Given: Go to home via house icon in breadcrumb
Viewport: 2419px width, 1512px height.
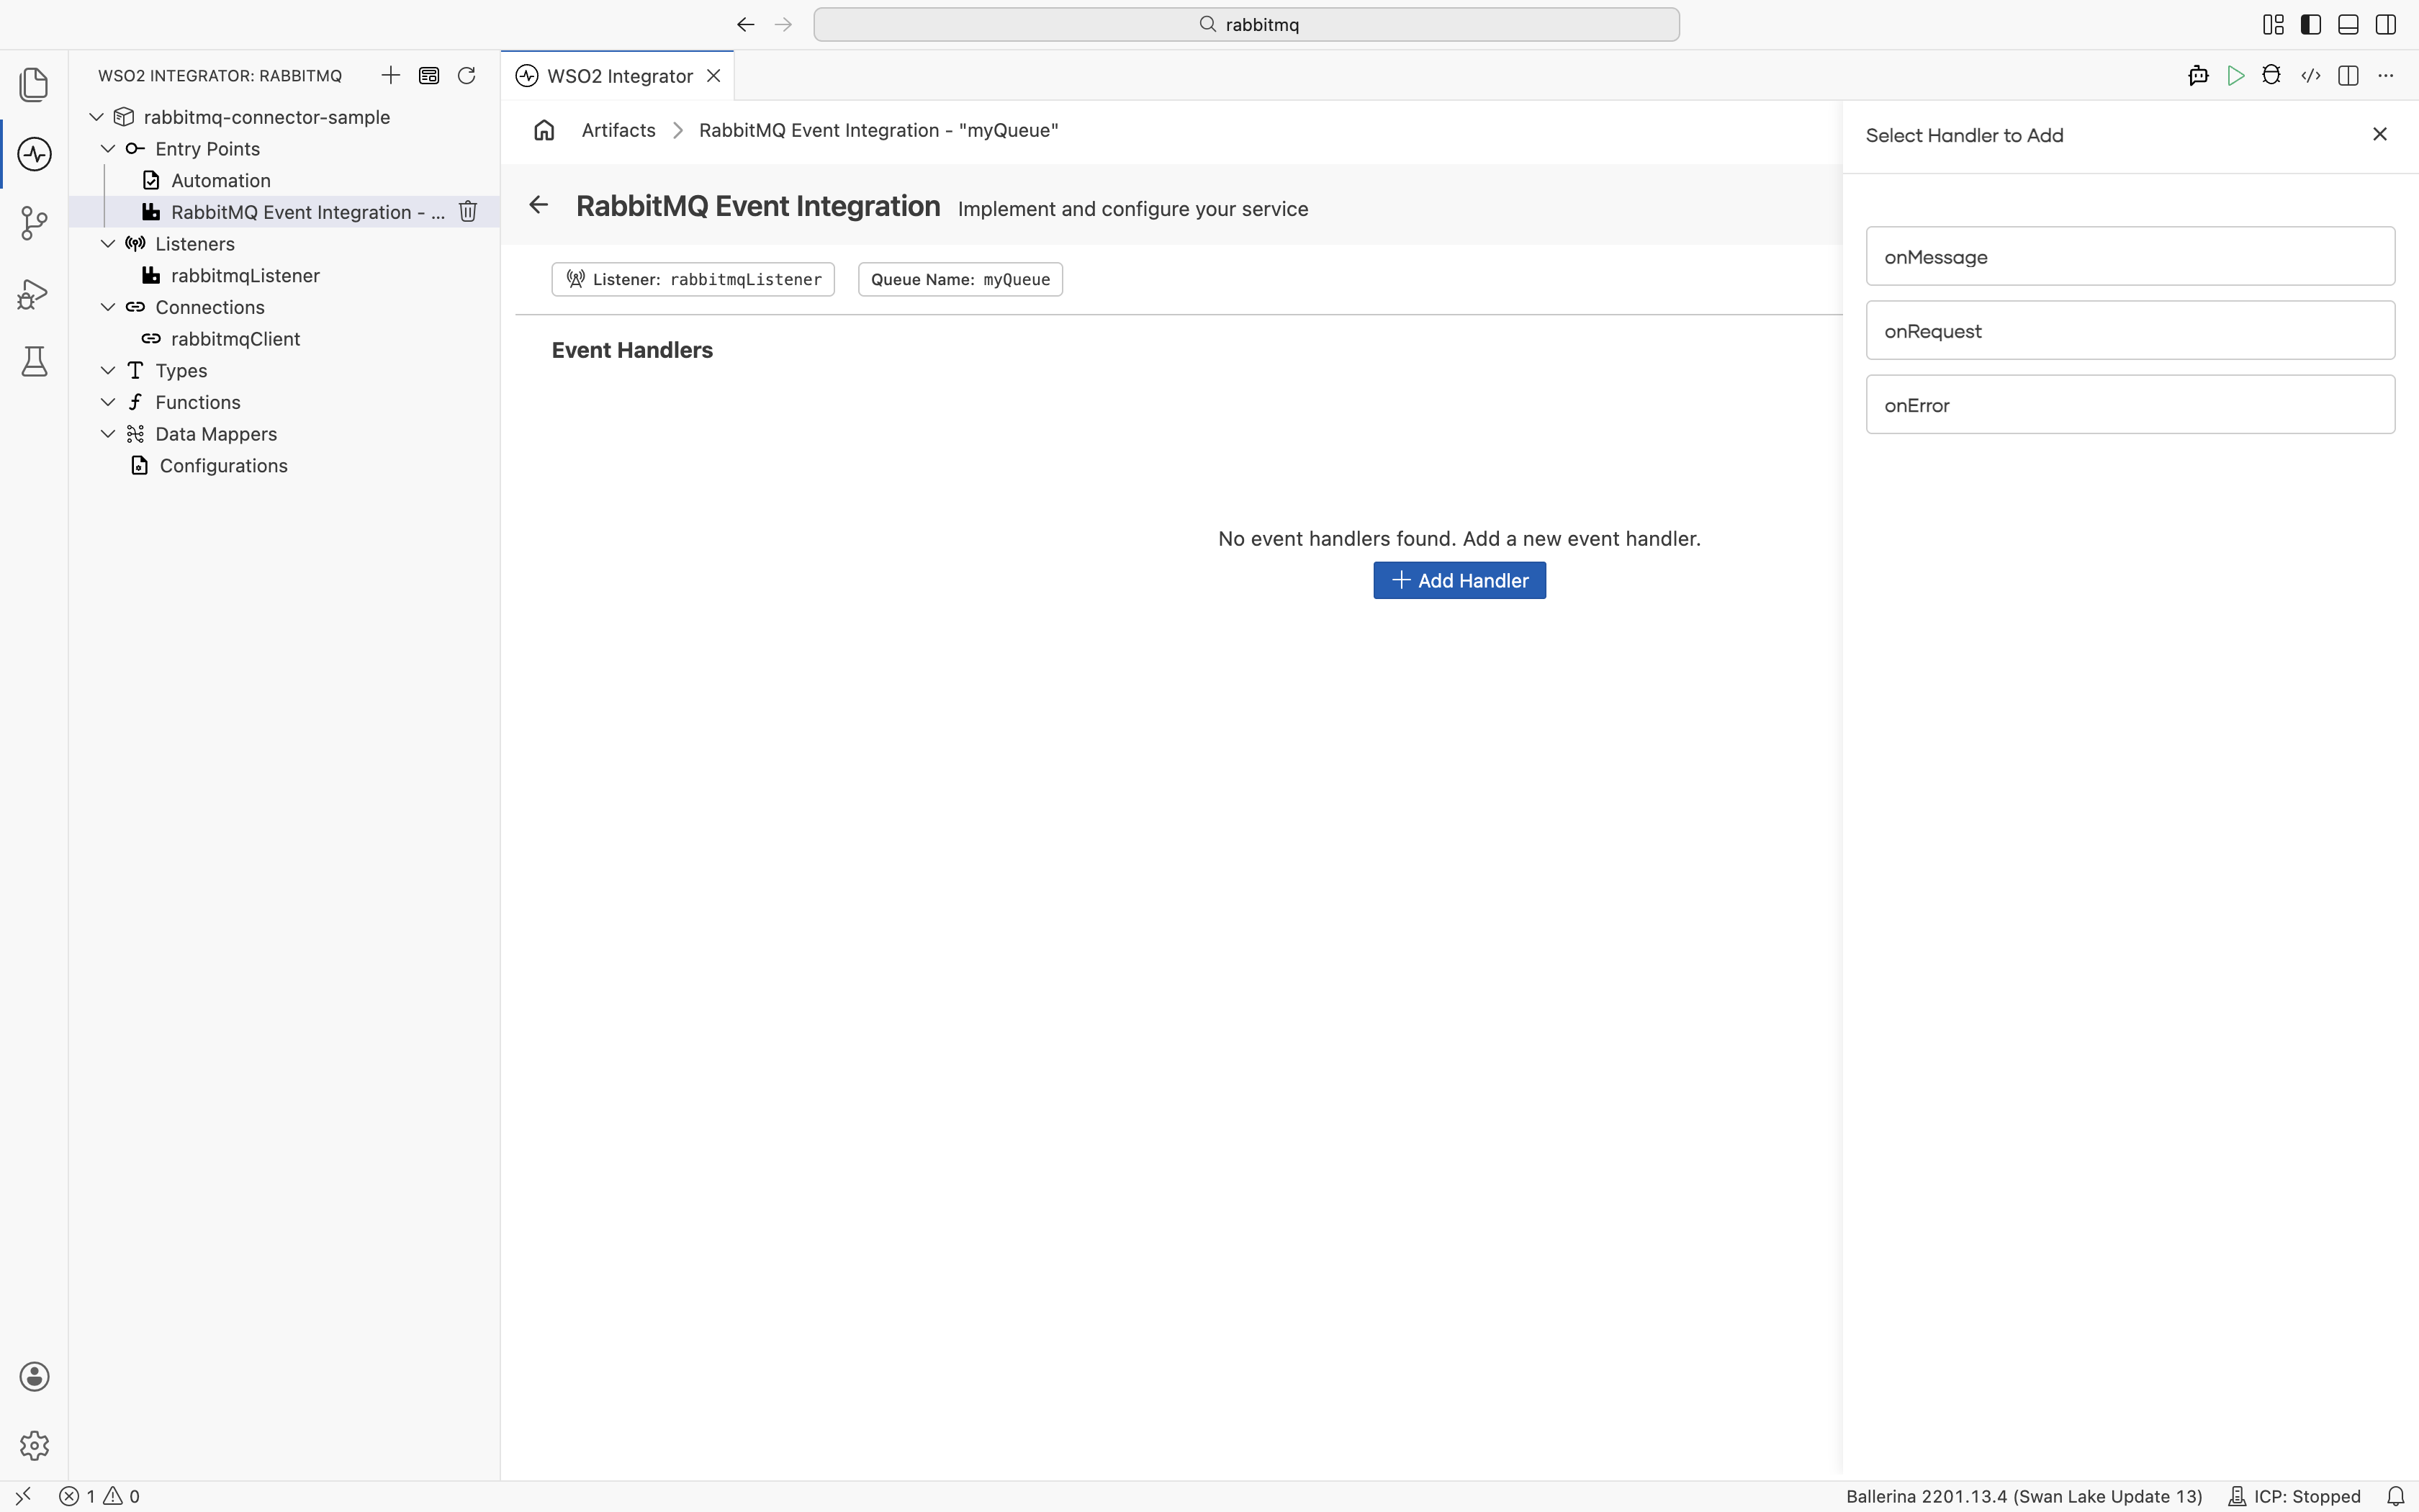Looking at the screenshot, I should 544,130.
